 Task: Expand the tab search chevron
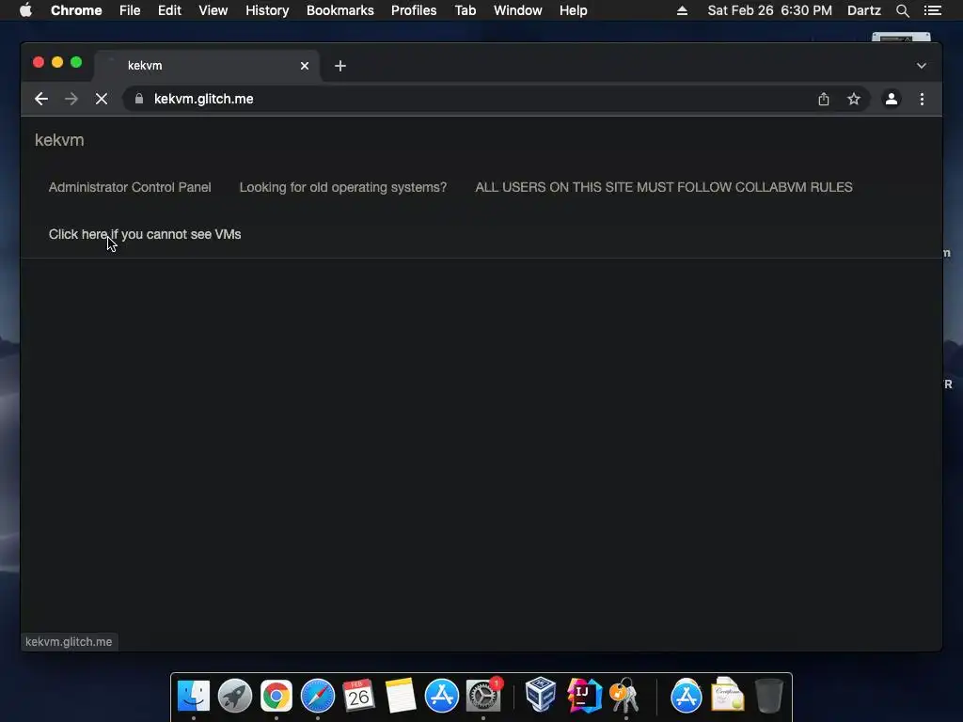(x=922, y=66)
